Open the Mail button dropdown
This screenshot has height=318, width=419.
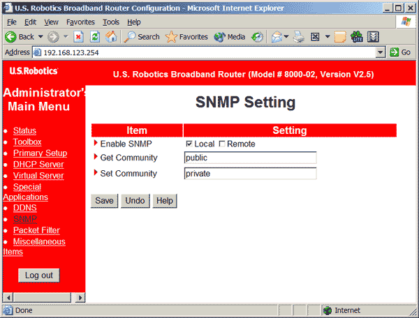coord(286,37)
